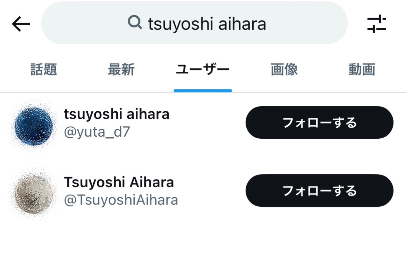The height and width of the screenshot is (258, 406).
Task: Click the blue underline beneath ユーザー
Action: point(203,91)
